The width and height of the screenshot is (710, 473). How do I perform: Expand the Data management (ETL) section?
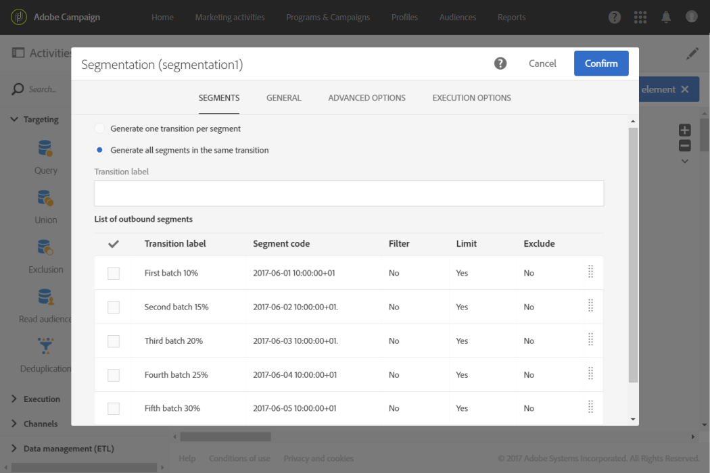point(14,449)
